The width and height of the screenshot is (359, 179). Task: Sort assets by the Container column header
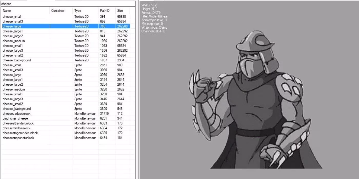61,11
